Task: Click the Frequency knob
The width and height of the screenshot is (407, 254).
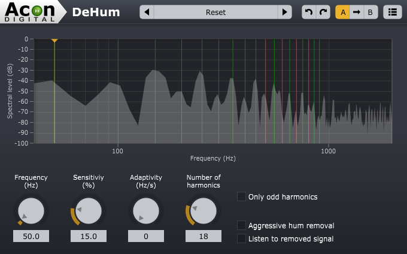Action: point(31,210)
